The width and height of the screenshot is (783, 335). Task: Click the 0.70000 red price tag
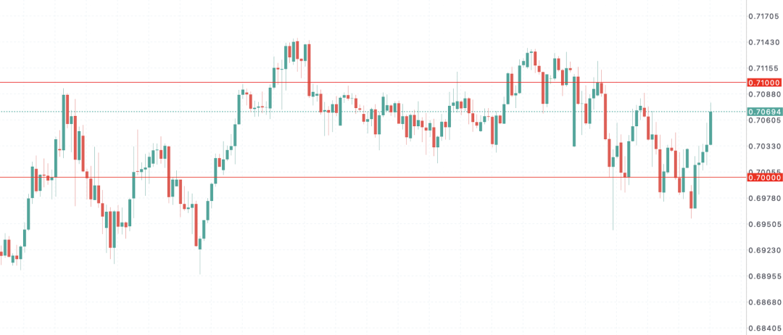(x=763, y=178)
